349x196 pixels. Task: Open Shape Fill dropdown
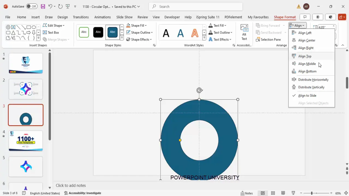pos(136,25)
